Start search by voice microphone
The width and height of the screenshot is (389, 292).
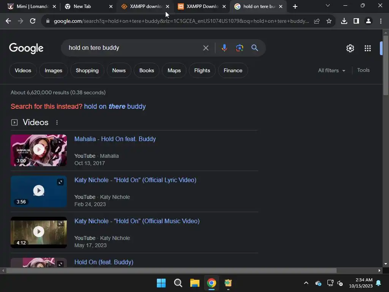pos(224,48)
